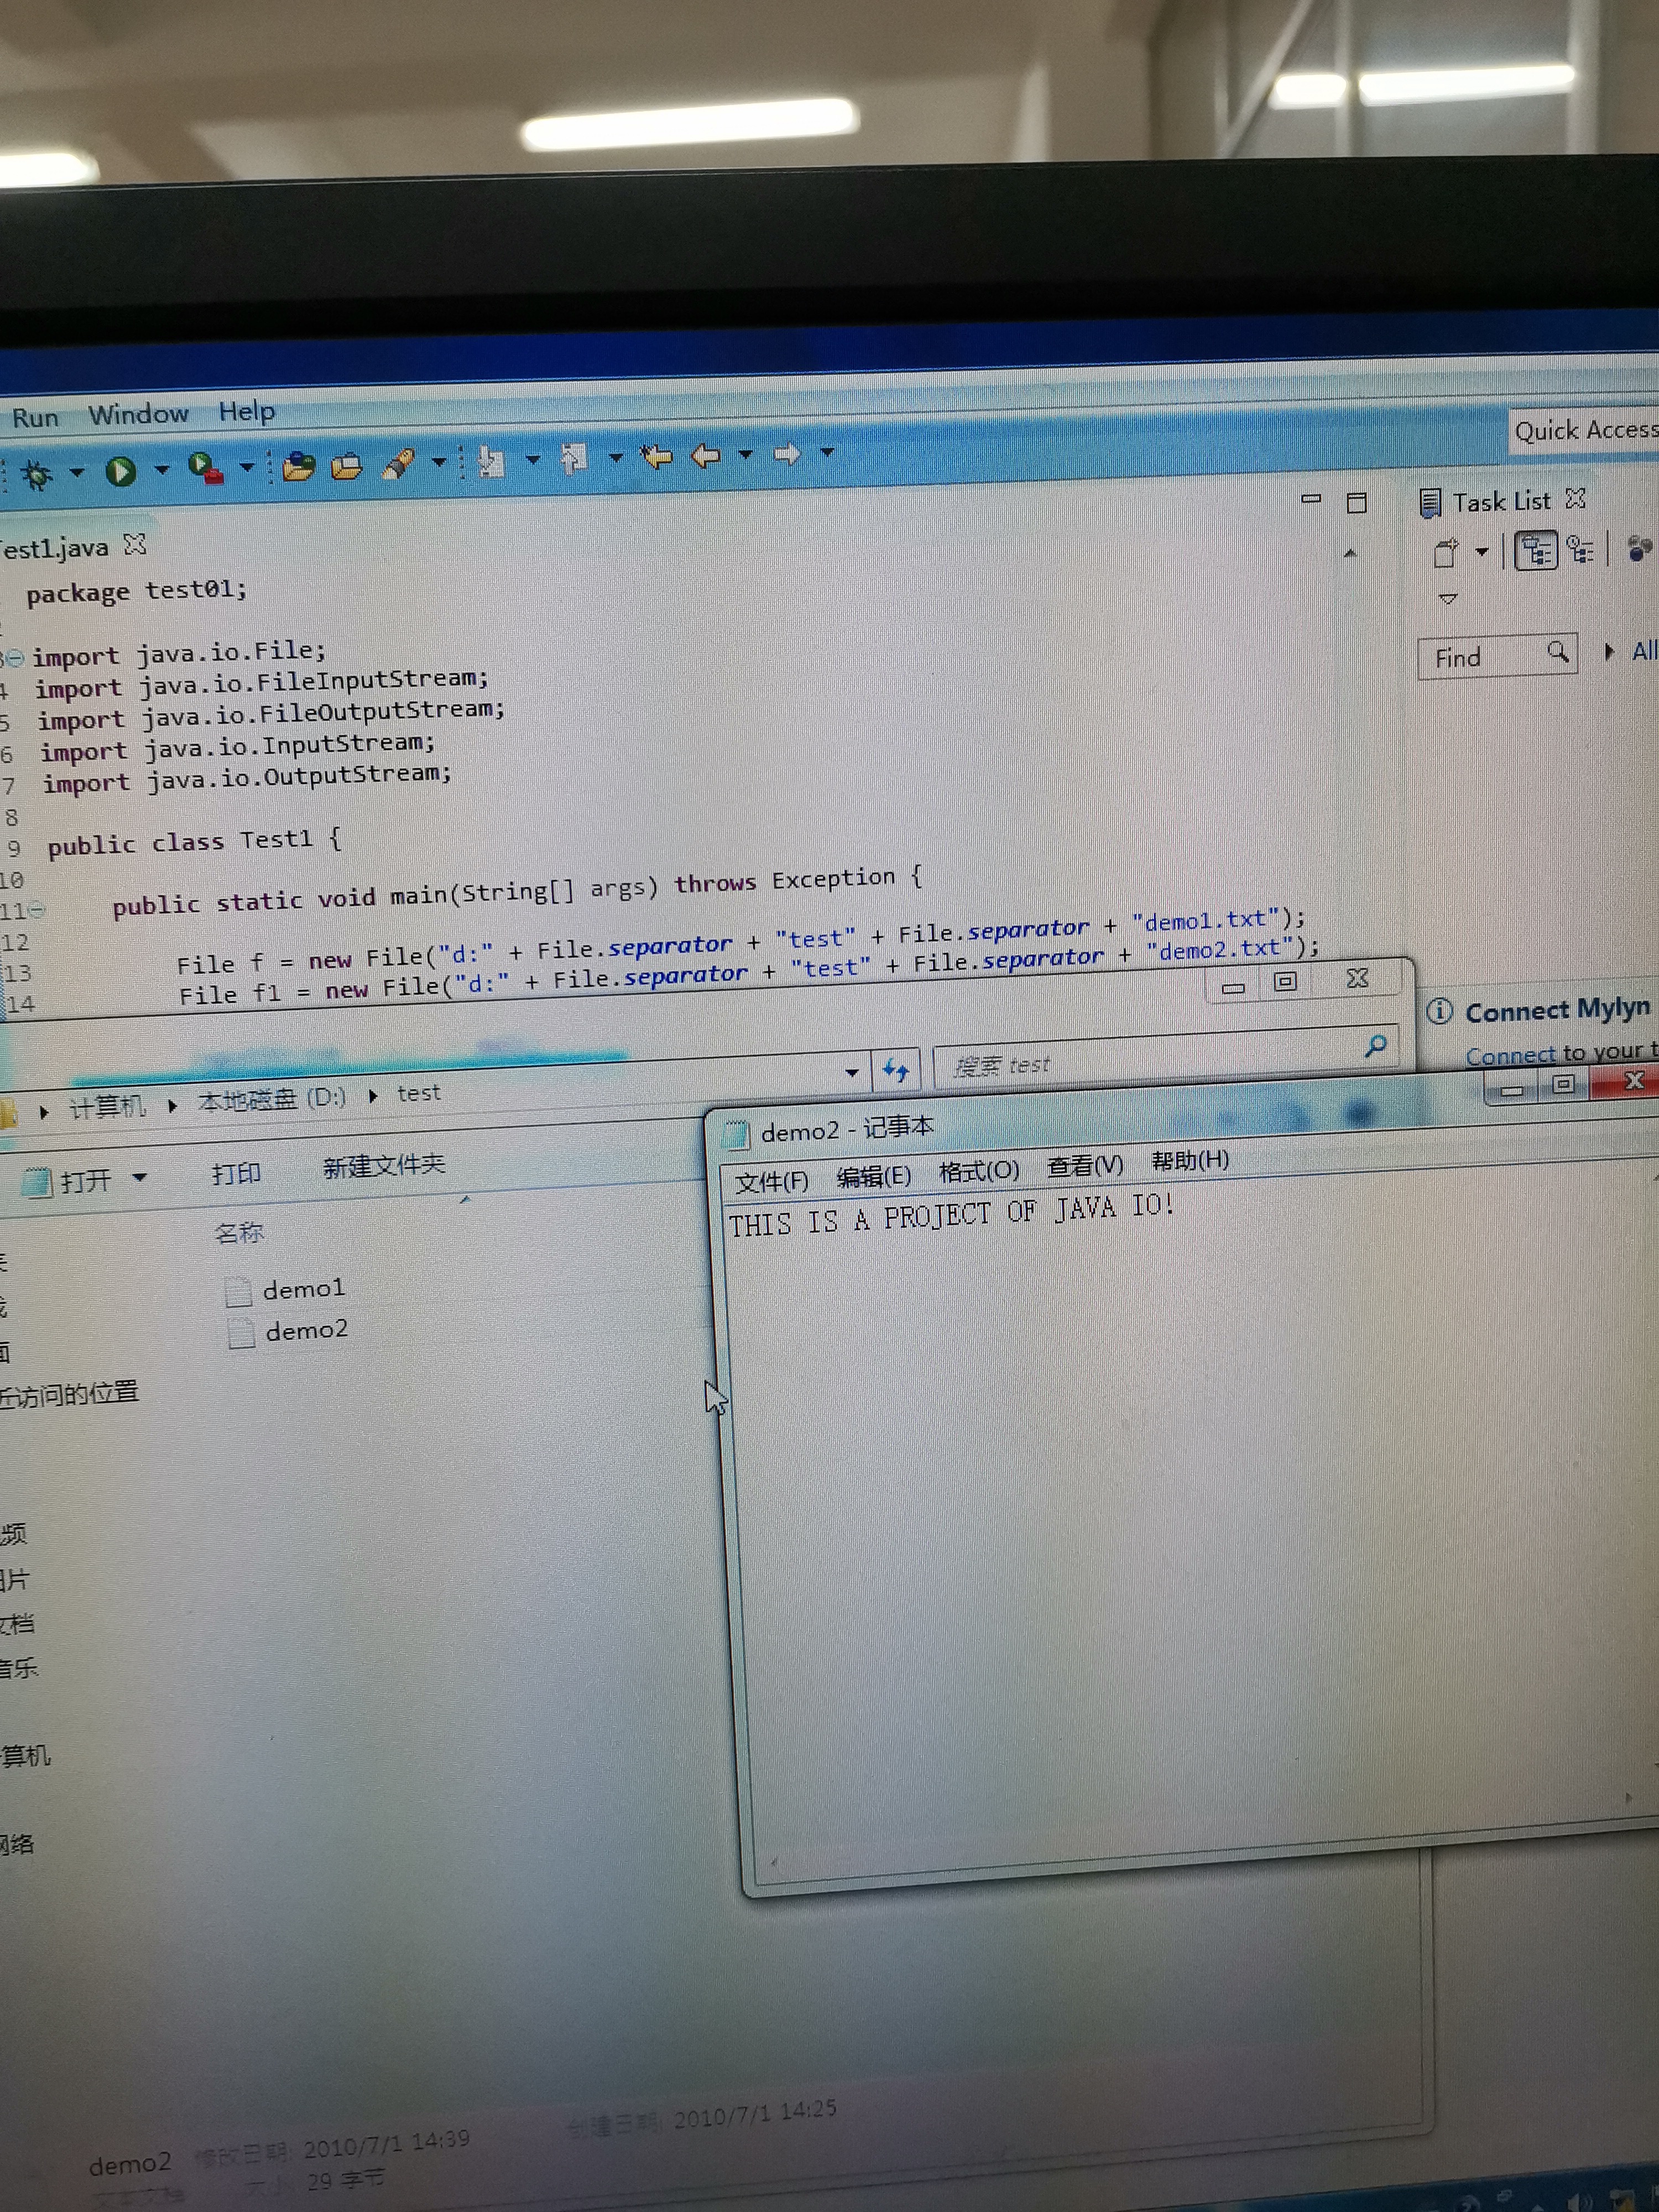Click the green Run button icon
Image resolution: width=1659 pixels, height=2212 pixels.
point(121,471)
